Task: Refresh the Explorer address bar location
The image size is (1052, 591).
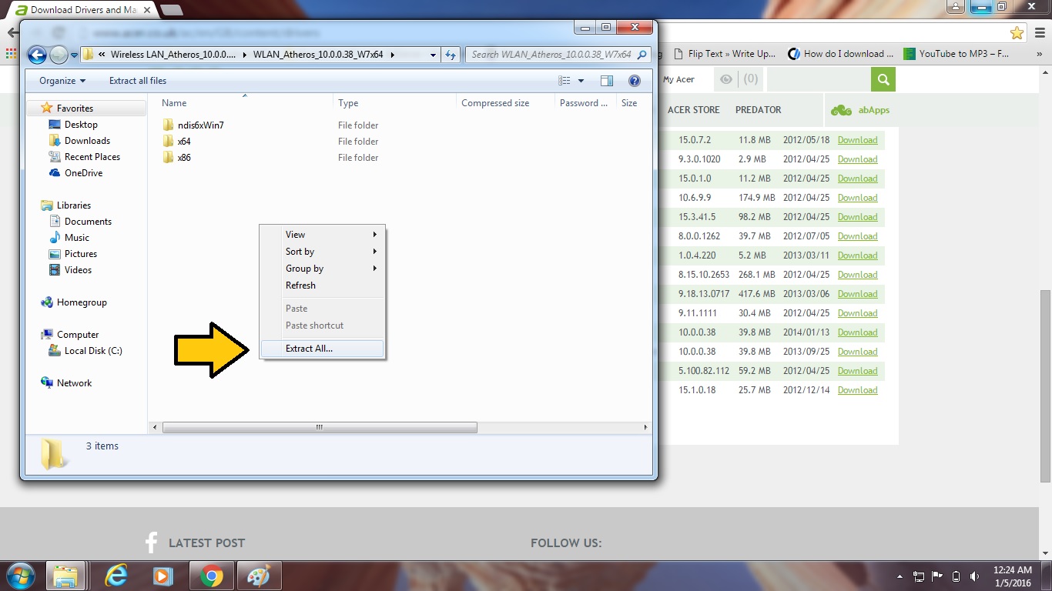Action: pyautogui.click(x=451, y=55)
